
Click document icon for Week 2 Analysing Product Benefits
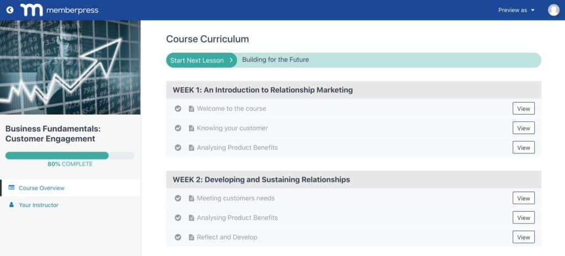coord(191,217)
